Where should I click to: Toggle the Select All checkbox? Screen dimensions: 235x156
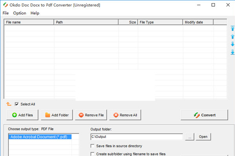pyautogui.click(x=17, y=104)
